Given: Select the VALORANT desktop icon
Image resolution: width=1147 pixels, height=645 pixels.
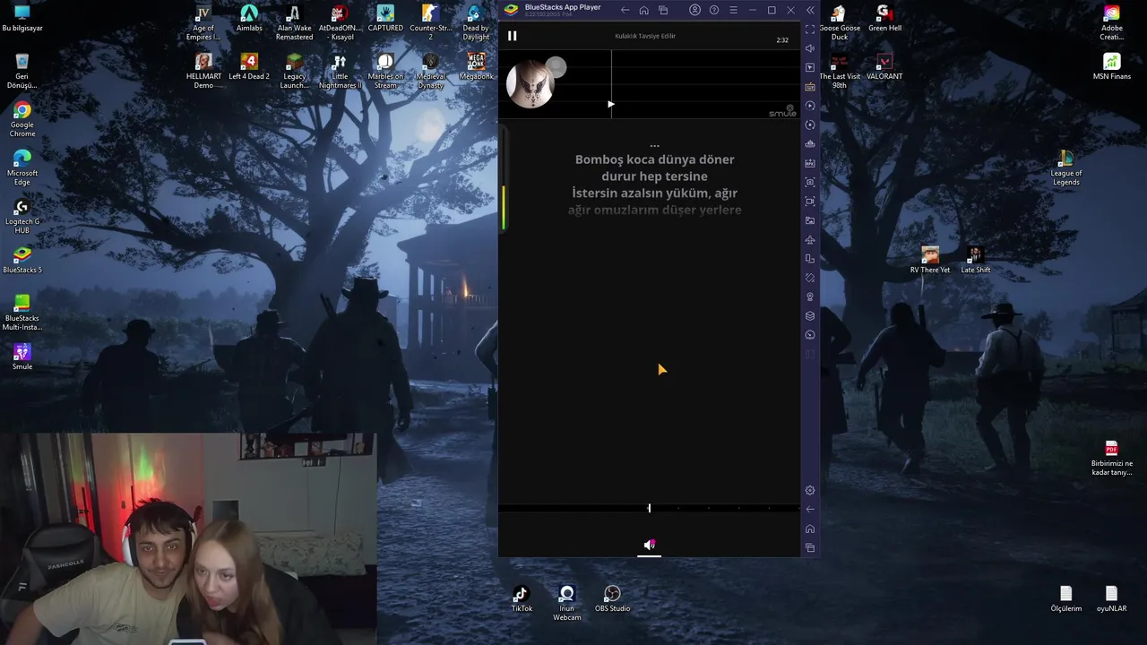Looking at the screenshot, I should [884, 66].
